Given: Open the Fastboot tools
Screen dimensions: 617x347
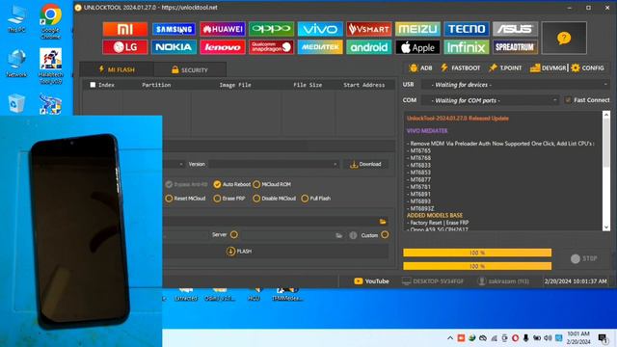Looking at the screenshot, I should coord(461,68).
